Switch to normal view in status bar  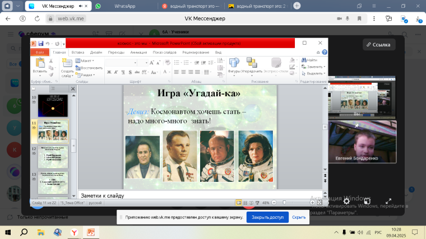[239, 203]
